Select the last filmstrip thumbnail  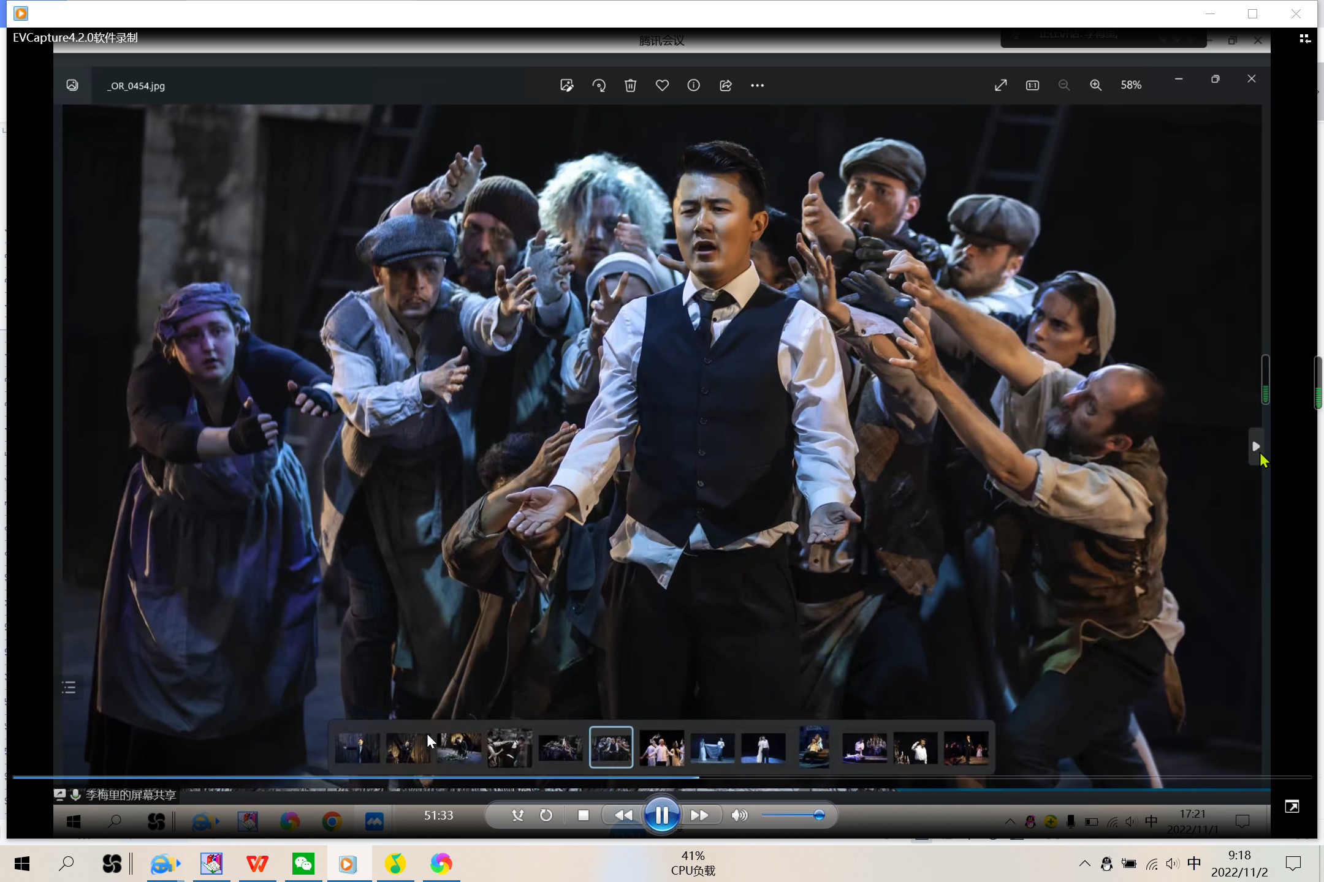click(966, 748)
